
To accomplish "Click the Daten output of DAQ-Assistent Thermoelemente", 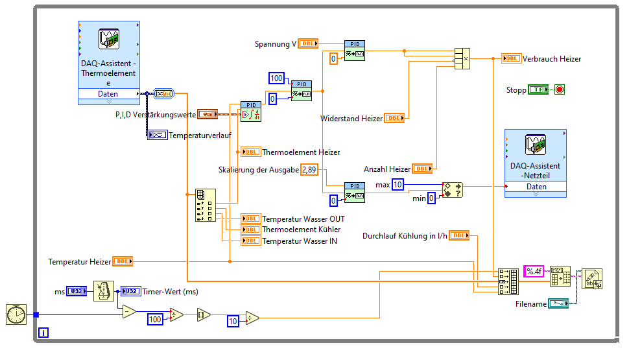I will 109,94.
